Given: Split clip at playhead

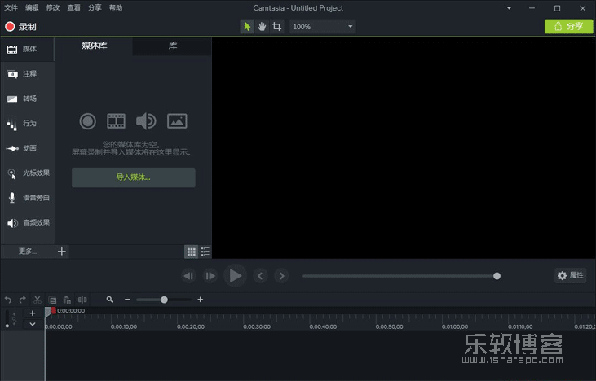Looking at the screenshot, I should pyautogui.click(x=82, y=300).
